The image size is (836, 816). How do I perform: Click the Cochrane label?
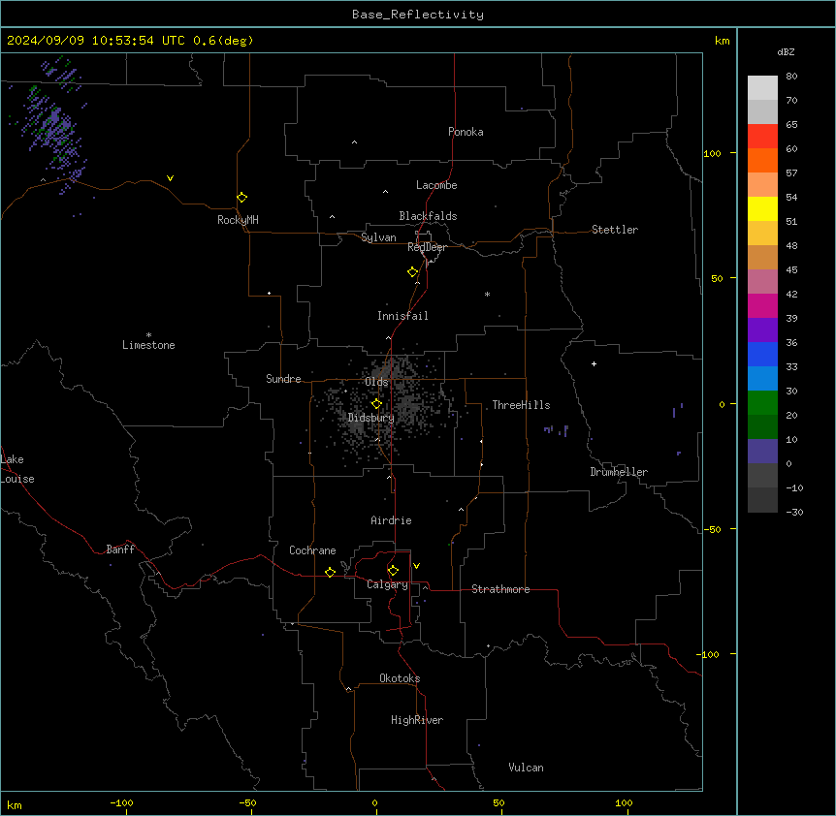pos(312,550)
